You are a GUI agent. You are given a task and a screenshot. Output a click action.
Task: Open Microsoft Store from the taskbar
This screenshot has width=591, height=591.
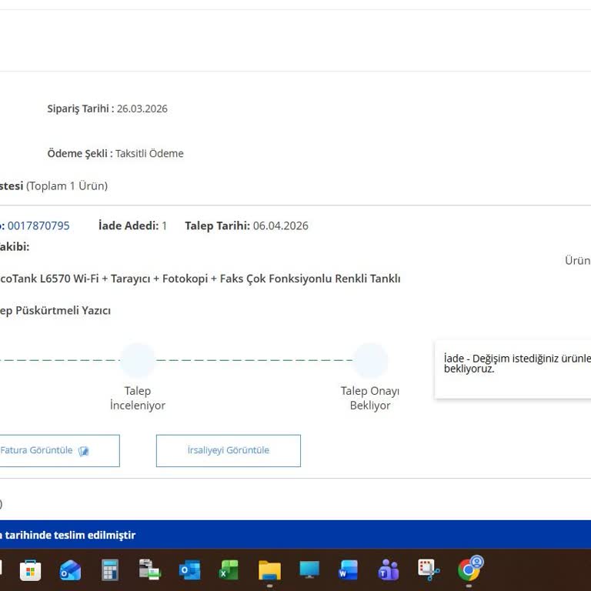click(x=31, y=570)
